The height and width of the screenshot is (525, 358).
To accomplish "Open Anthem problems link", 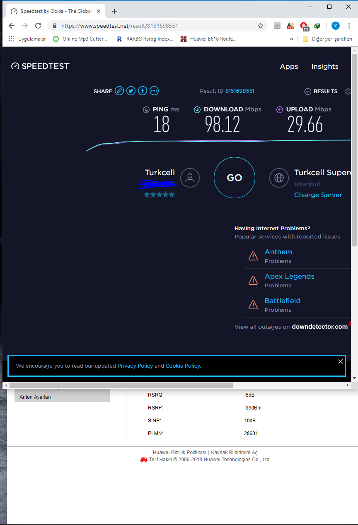I will point(278,252).
